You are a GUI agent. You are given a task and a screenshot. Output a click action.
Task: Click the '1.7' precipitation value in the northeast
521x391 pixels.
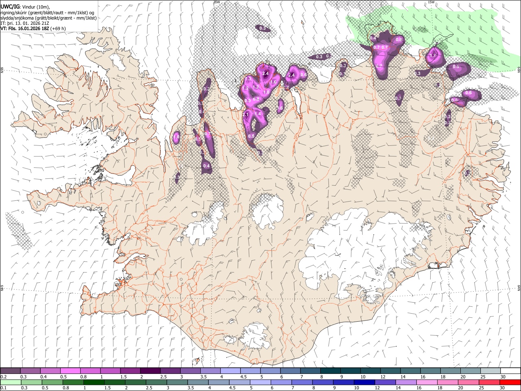tap(433, 55)
